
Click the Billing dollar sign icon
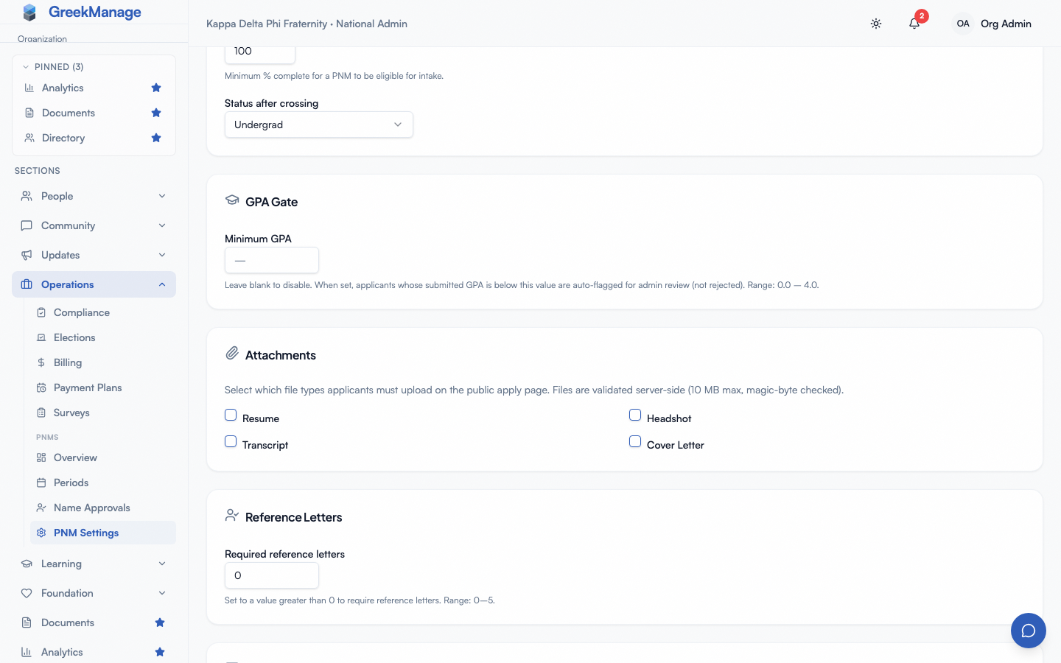[41, 362]
